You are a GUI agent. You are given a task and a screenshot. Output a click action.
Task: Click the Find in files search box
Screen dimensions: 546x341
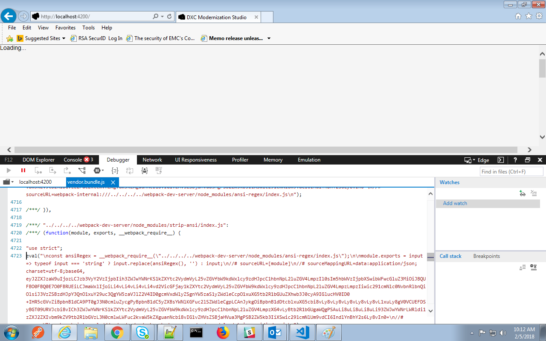tap(511, 171)
